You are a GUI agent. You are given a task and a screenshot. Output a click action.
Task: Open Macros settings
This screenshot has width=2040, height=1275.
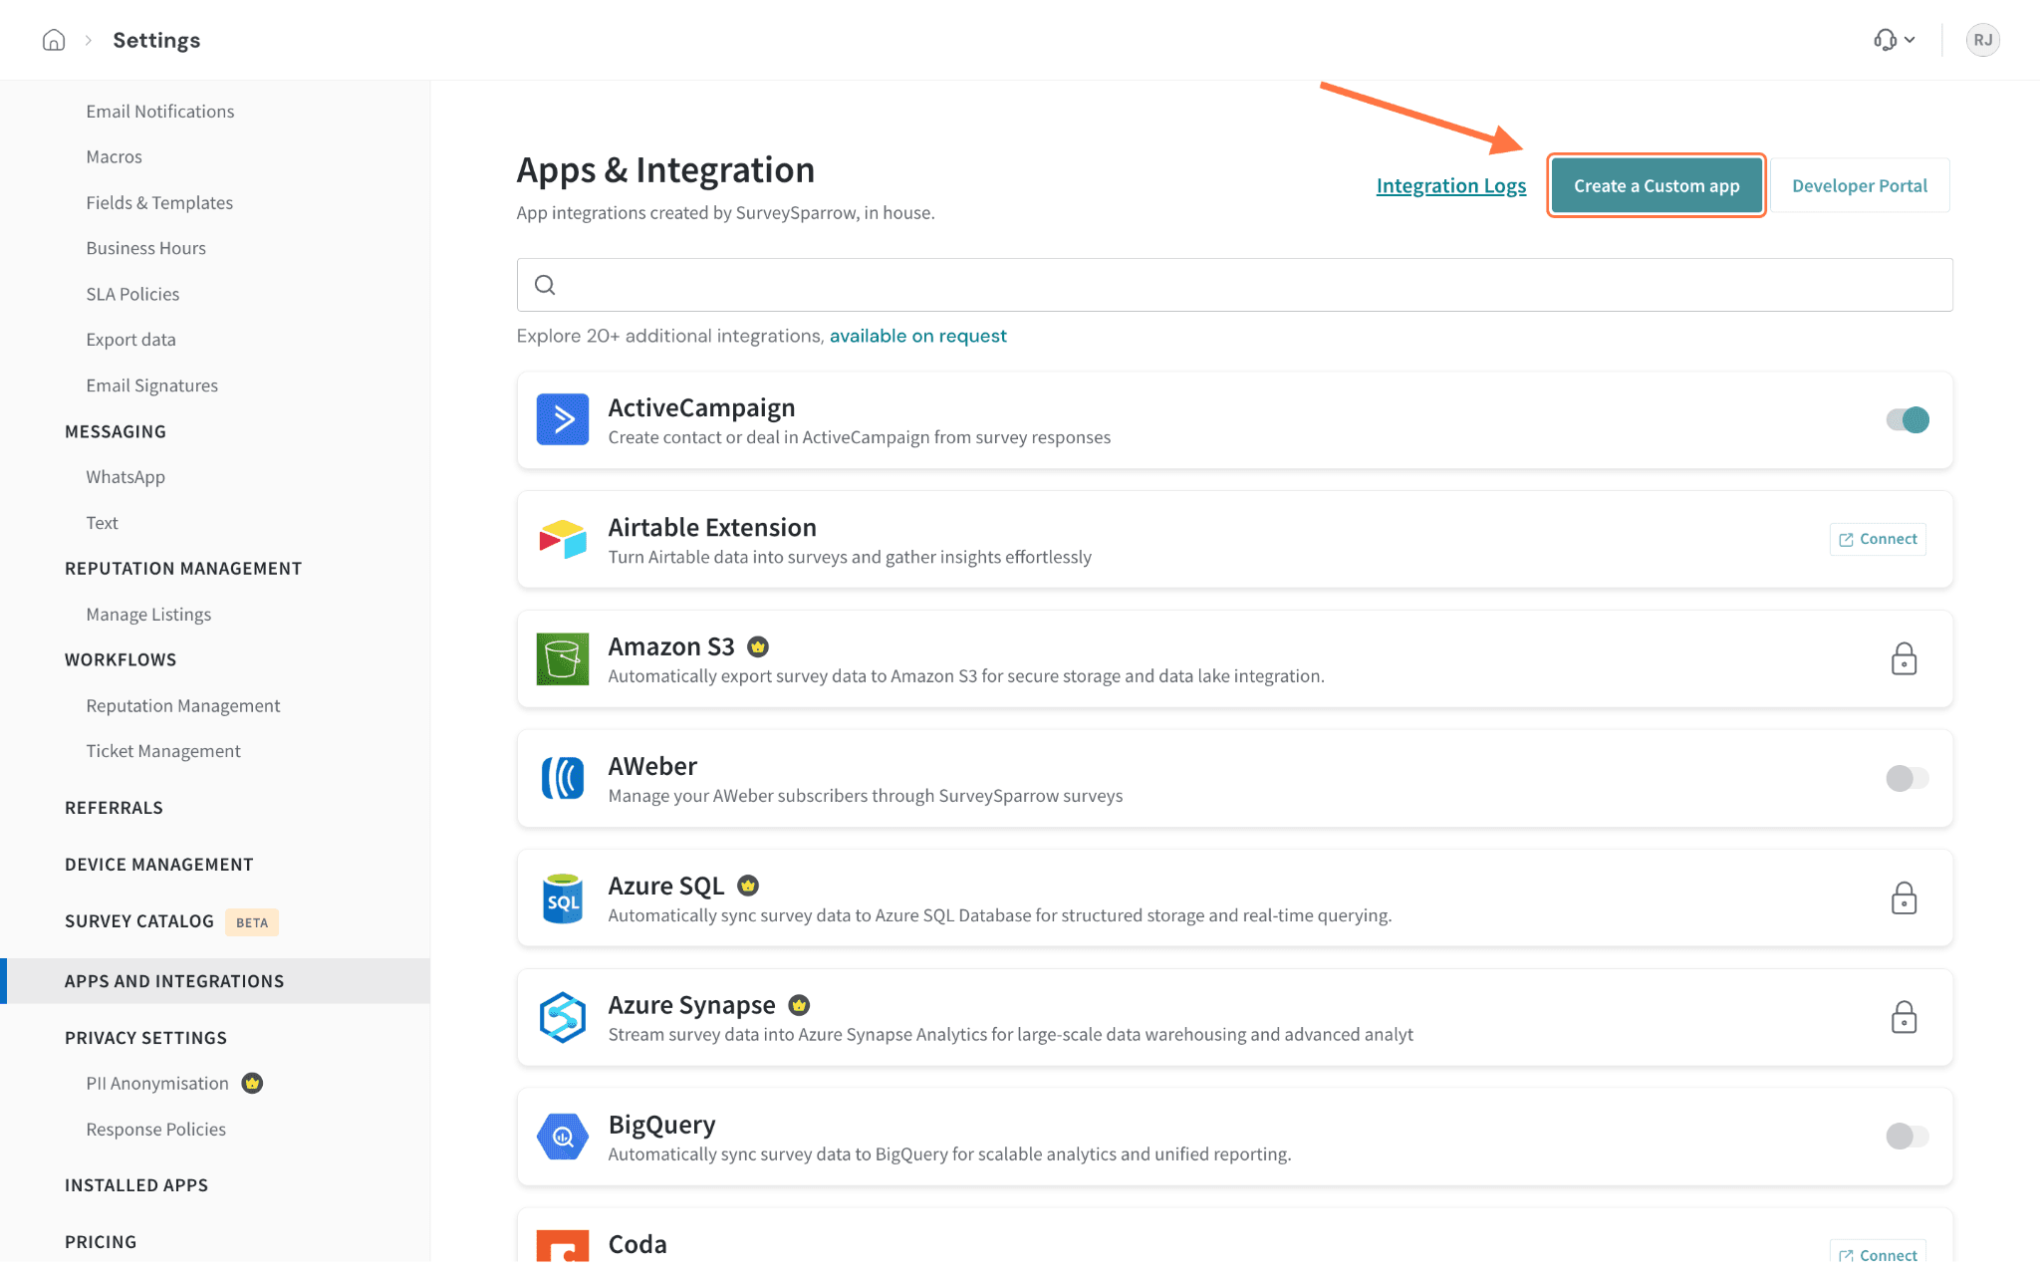click(114, 157)
